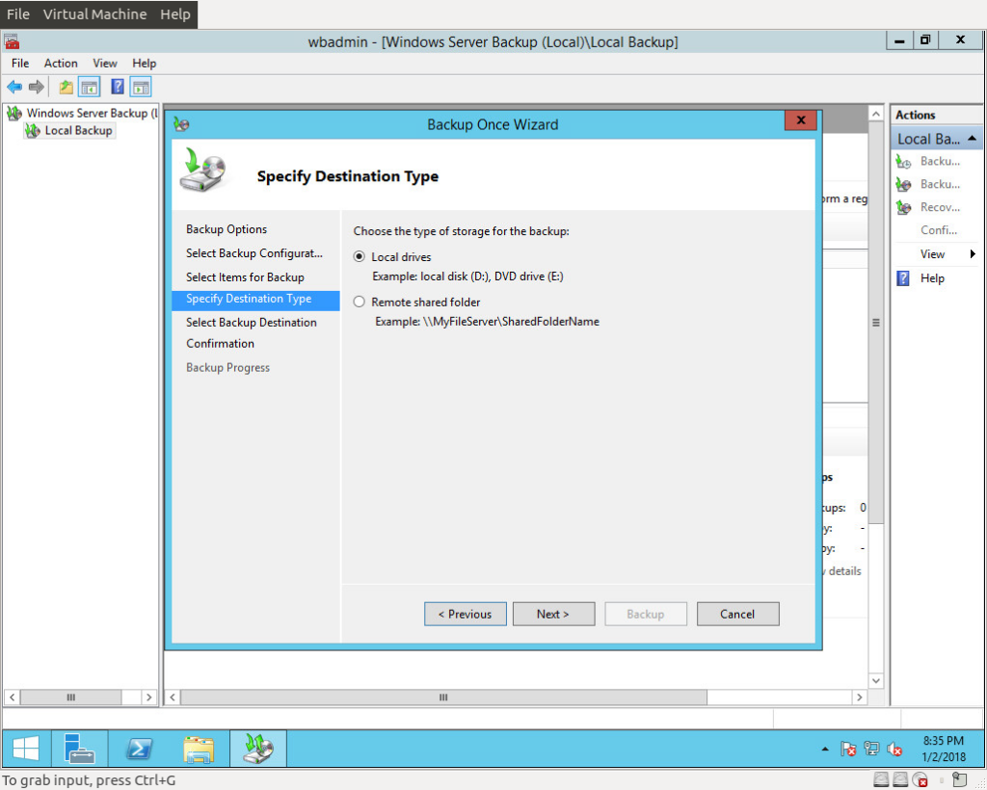Viewport: 987px width, 790px height.
Task: Click tree pane scroll right arrow
Action: coord(148,697)
